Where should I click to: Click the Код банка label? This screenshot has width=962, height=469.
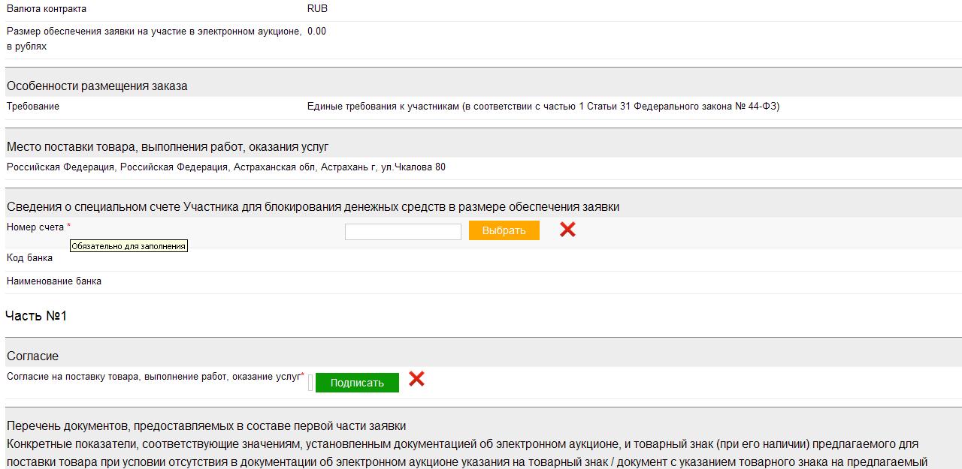pyautogui.click(x=30, y=258)
